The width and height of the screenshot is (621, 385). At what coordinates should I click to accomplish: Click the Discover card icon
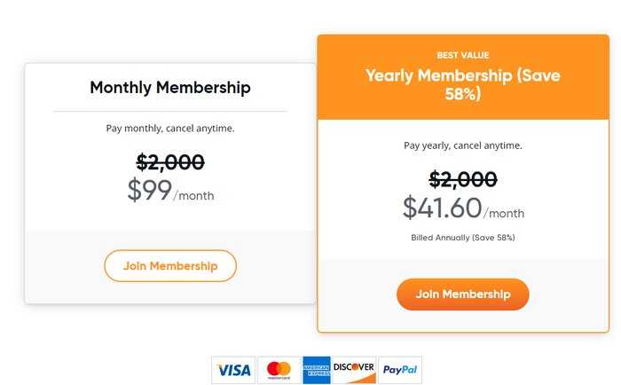(354, 370)
